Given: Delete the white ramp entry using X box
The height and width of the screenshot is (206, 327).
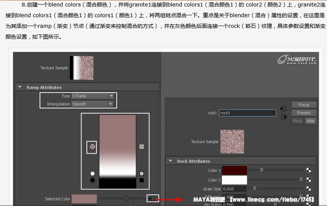Looking at the screenshot, I should point(141,173).
